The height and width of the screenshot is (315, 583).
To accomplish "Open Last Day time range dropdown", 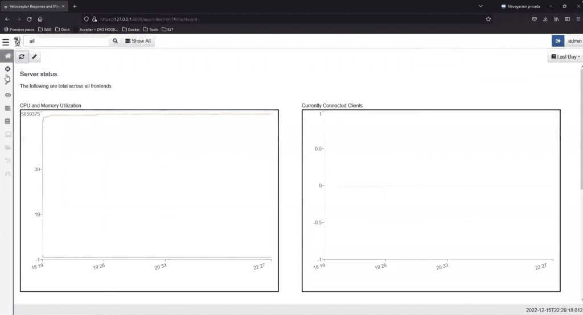I will point(565,57).
